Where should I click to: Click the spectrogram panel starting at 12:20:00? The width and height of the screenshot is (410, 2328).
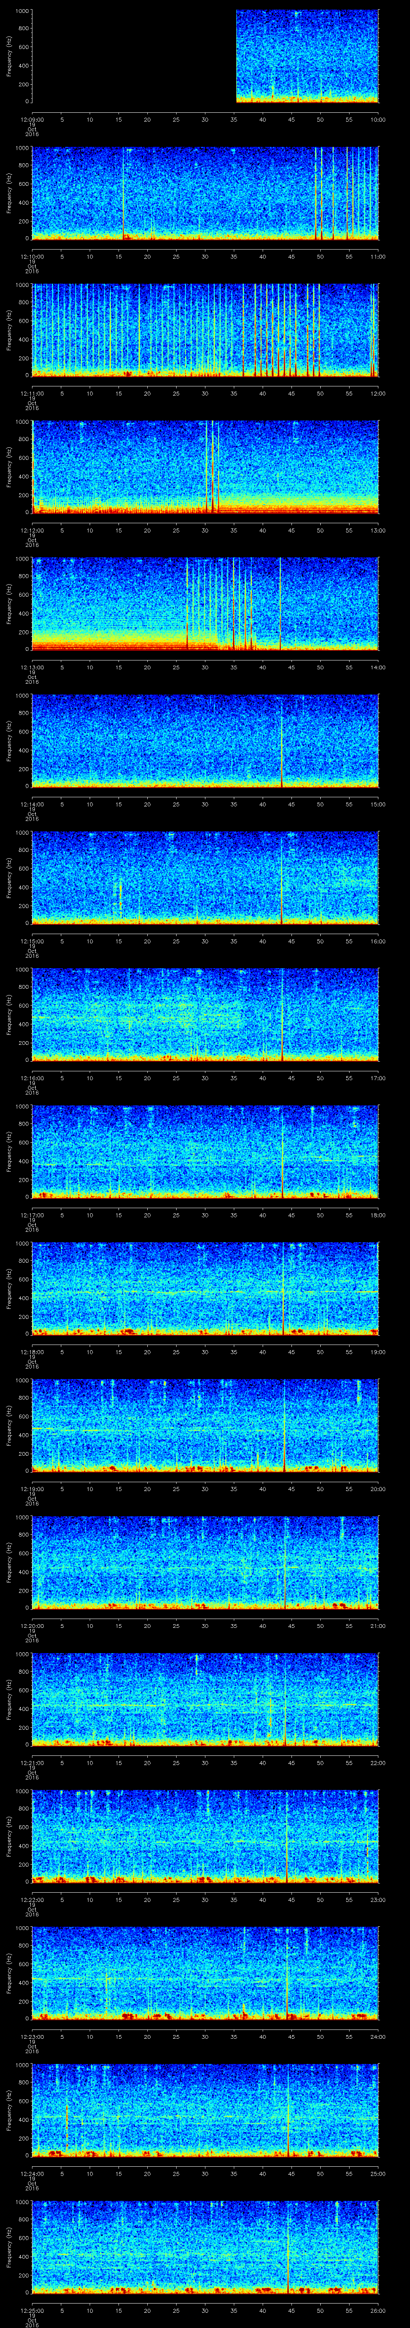pos(205,1562)
